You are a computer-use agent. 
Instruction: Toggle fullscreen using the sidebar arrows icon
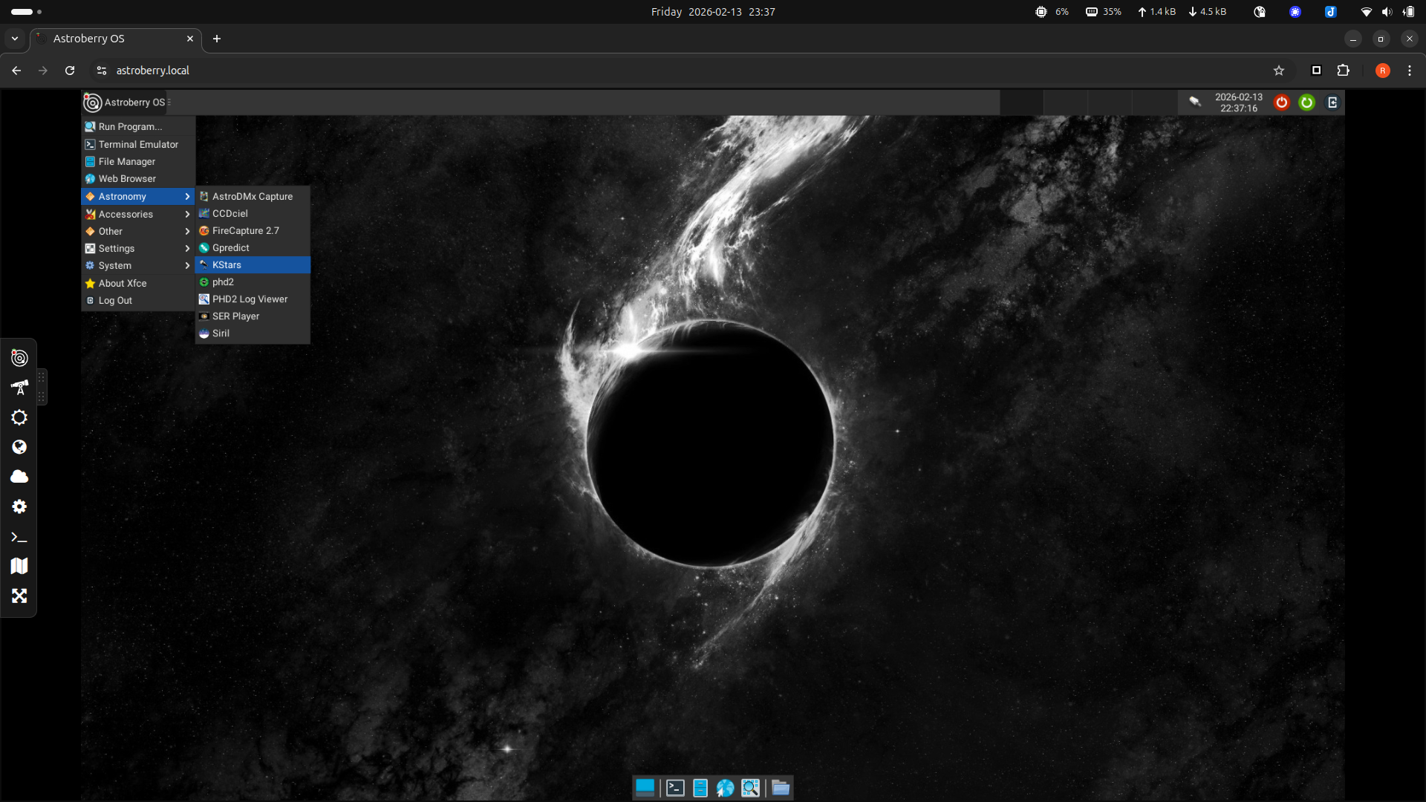tap(19, 596)
